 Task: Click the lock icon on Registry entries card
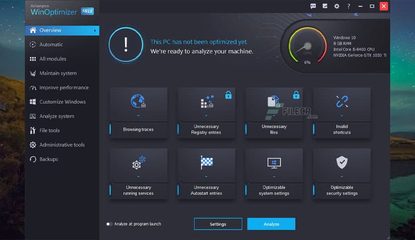pos(228,95)
